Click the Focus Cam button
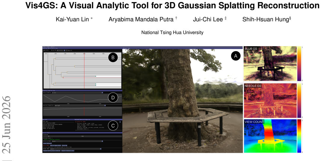 tap(65, 146)
